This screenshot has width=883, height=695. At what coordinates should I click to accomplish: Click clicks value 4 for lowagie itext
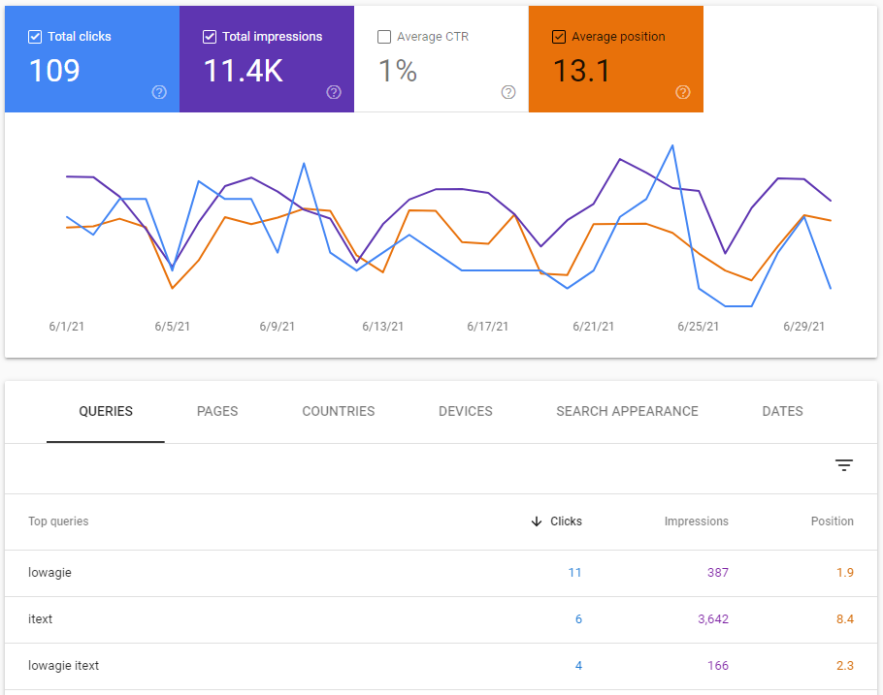(x=578, y=666)
